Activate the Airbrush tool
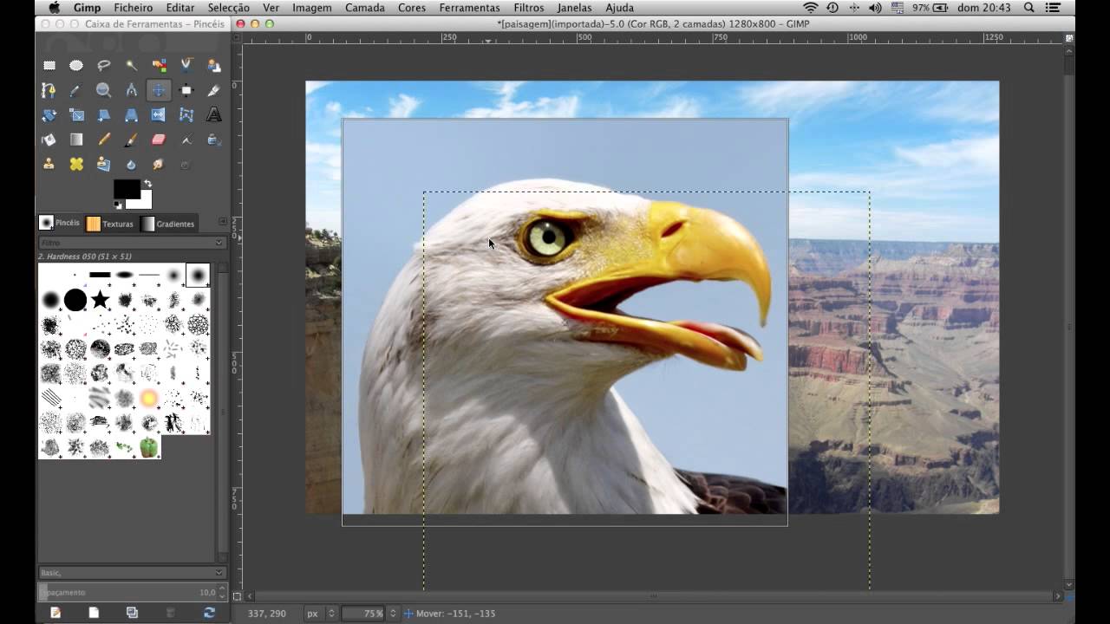The height and width of the screenshot is (624, 1110). 186,140
